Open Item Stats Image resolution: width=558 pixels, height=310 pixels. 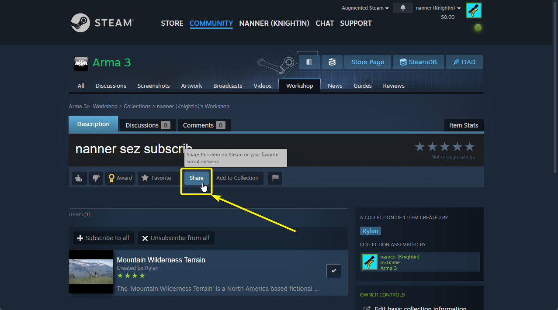pyautogui.click(x=464, y=125)
